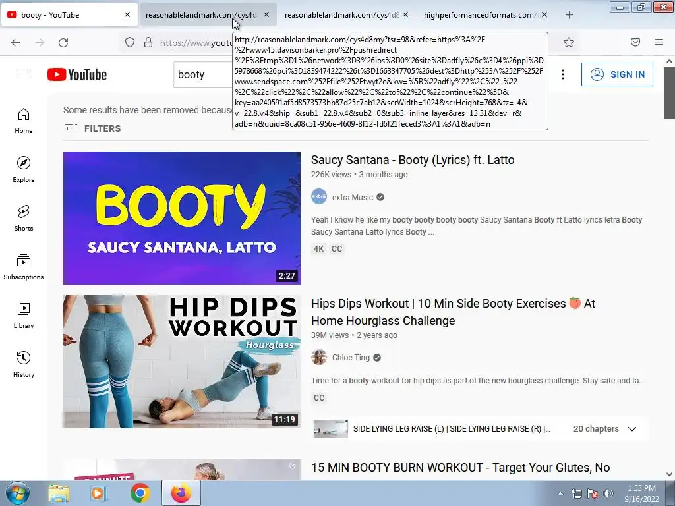This screenshot has width=675, height=506.
Task: Open Windows Explorer from taskbar
Action: point(59,493)
